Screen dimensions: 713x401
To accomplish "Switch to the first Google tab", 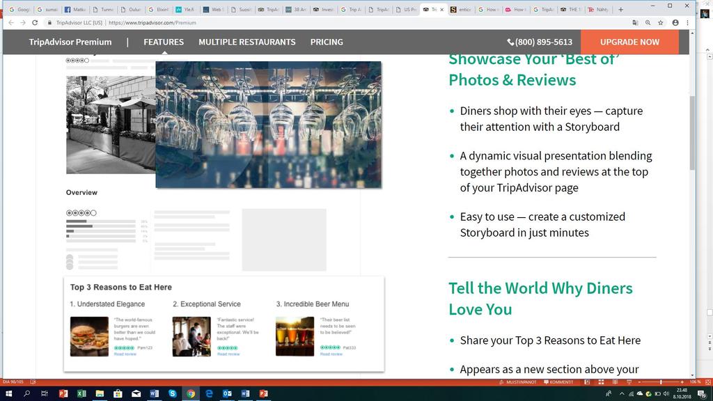I will click(x=19, y=9).
